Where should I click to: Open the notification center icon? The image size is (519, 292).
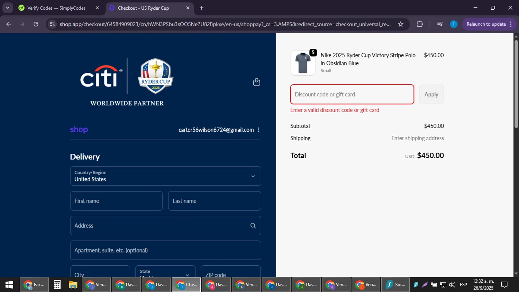point(504,285)
